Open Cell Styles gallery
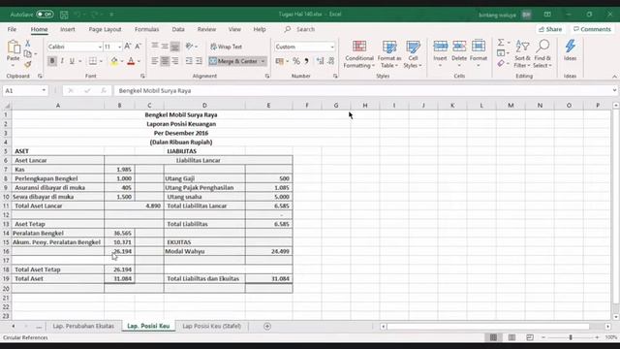This screenshot has width=620, height=349. (413, 54)
